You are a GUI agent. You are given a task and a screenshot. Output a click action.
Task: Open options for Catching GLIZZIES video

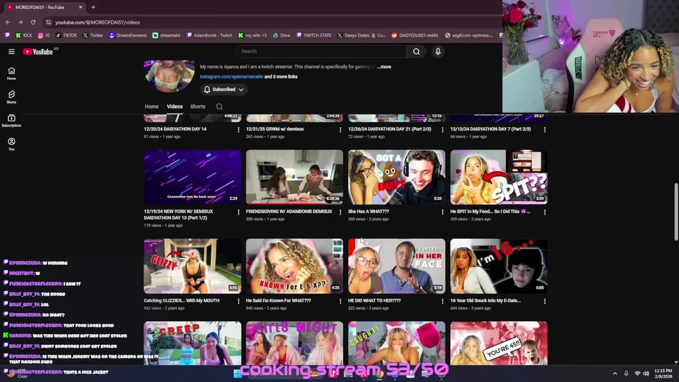click(x=238, y=301)
